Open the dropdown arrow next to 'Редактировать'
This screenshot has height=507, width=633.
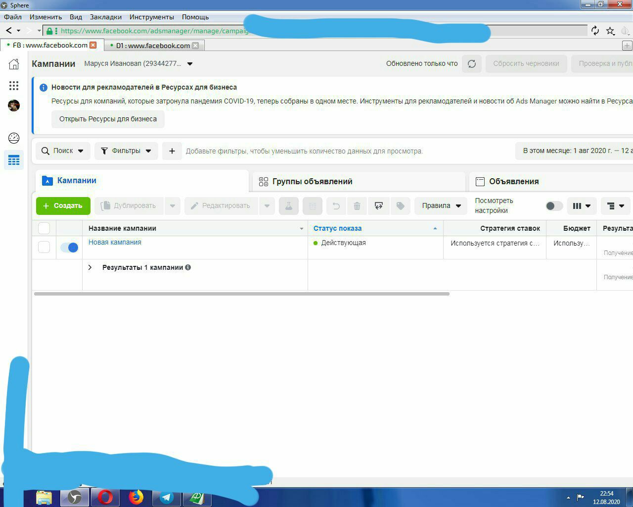pyautogui.click(x=267, y=205)
